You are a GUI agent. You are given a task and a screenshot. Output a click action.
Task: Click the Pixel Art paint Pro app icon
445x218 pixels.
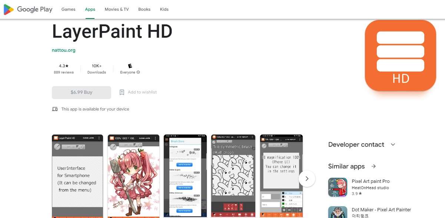pos(338,187)
